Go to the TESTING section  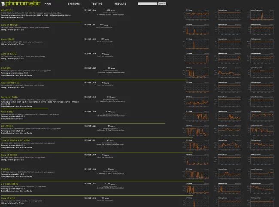click(97, 4)
